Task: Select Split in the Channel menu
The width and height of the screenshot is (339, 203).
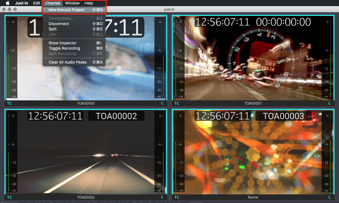Action: 74,29
